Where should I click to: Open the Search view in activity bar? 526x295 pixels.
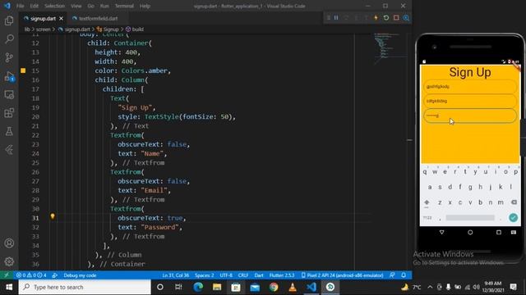(9, 39)
